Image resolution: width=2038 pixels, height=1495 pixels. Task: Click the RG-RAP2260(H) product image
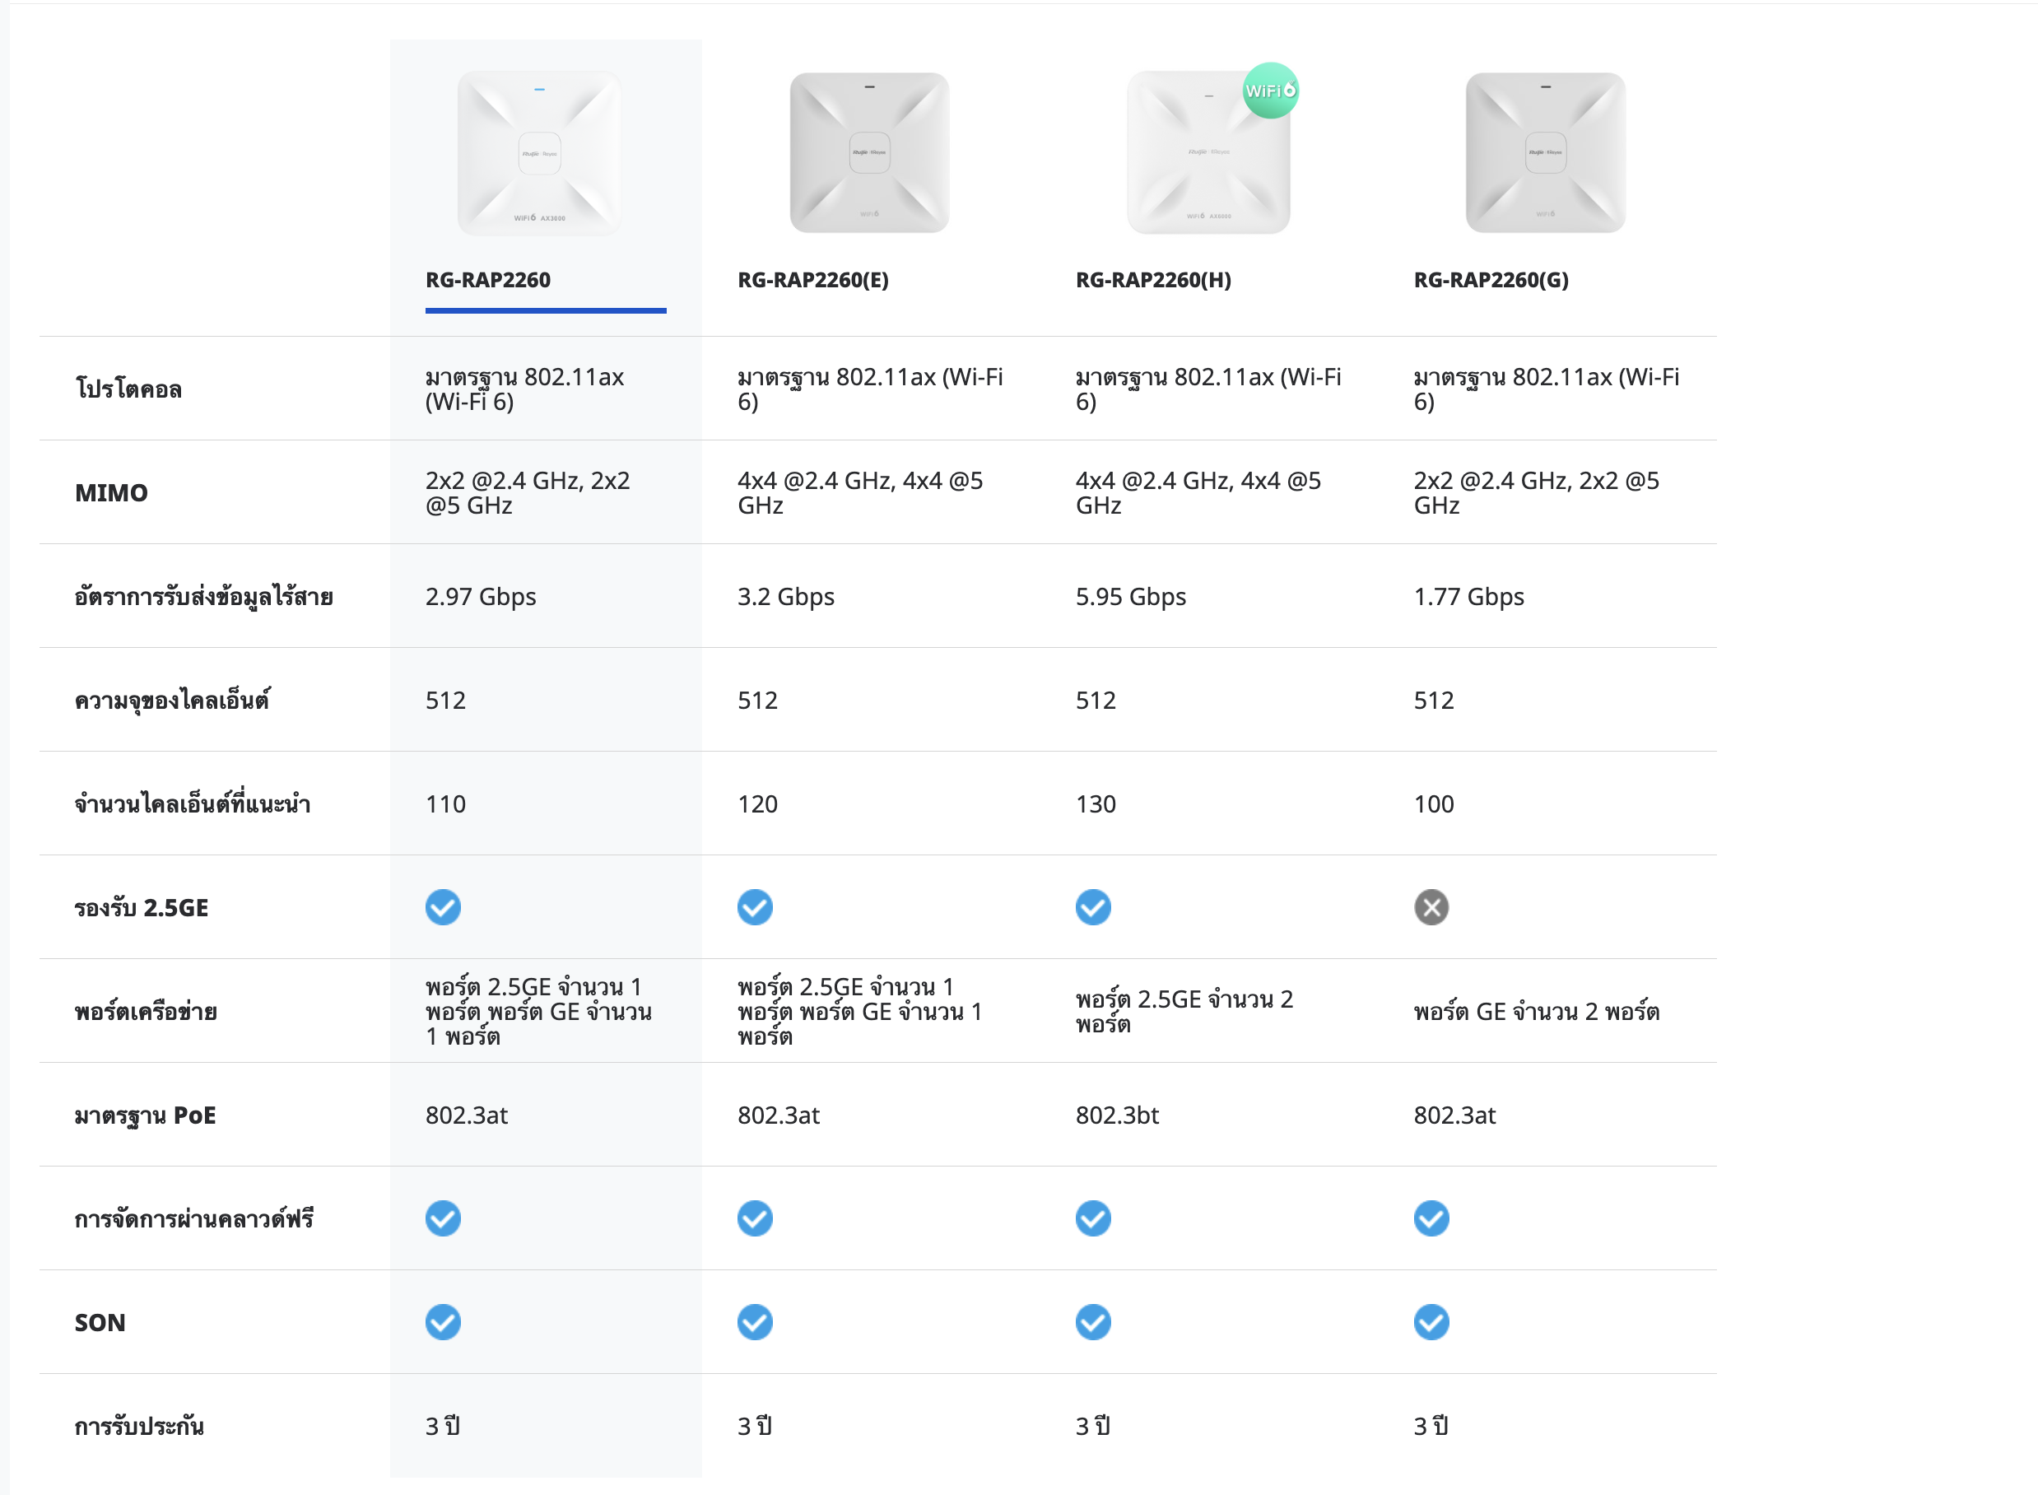point(1207,154)
